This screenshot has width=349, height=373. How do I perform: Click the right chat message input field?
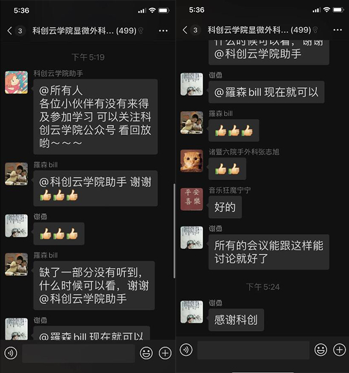point(253,350)
